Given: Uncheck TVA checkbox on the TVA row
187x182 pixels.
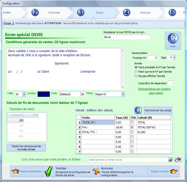Looking at the screenshot, I should tap(132, 127).
